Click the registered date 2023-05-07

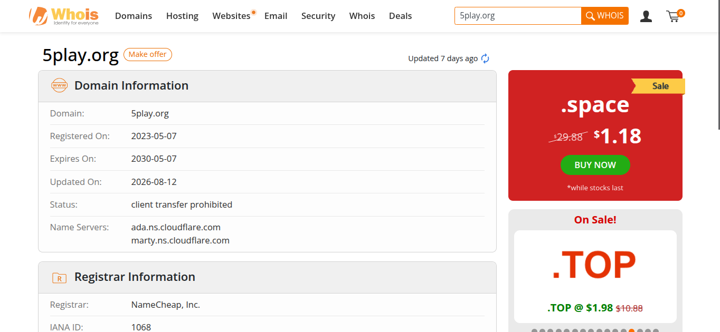pyautogui.click(x=154, y=136)
